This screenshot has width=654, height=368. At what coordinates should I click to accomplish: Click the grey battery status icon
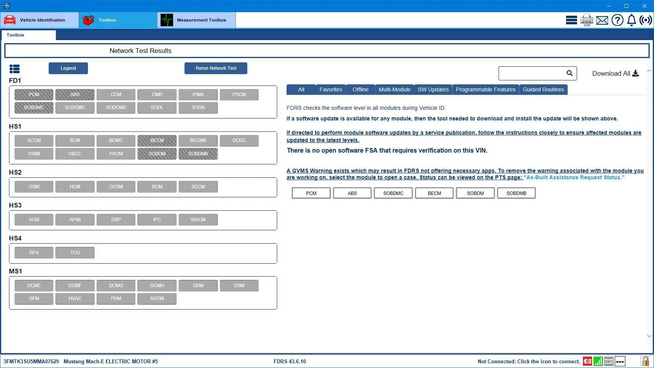click(609, 361)
